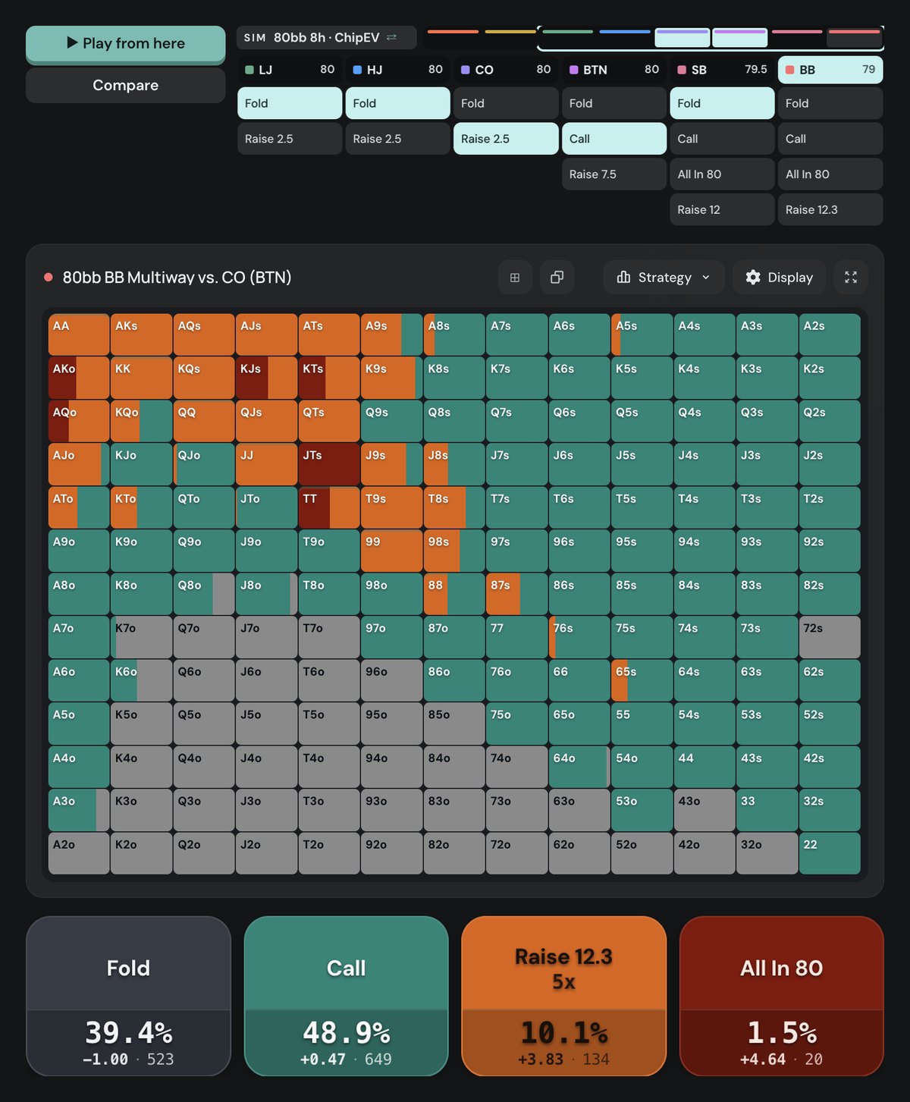Select the HJ position header
Screen dimensions: 910x1102
pyautogui.click(x=398, y=70)
